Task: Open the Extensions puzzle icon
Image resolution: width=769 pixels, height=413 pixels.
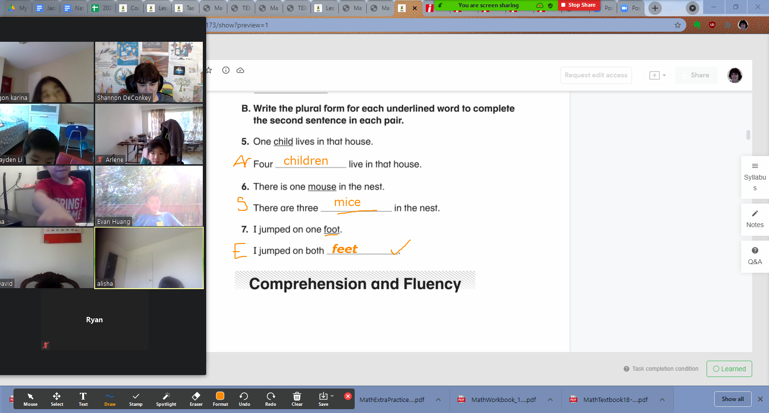Action: [728, 25]
